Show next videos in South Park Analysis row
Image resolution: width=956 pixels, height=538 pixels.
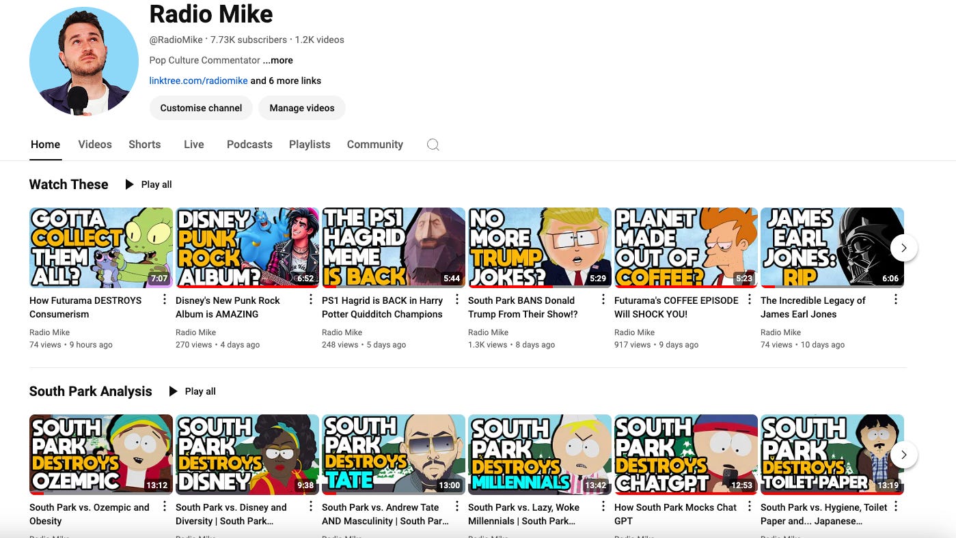click(x=903, y=455)
